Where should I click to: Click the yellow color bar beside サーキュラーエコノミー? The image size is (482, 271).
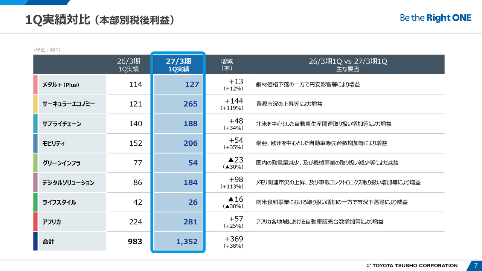(x=35, y=104)
